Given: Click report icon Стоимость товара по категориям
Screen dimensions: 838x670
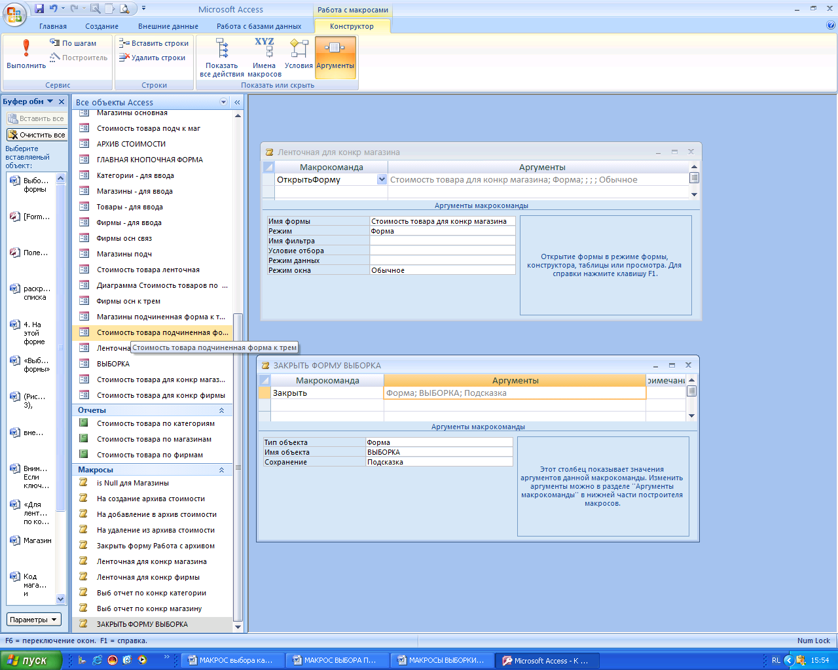Looking at the screenshot, I should tap(84, 423).
